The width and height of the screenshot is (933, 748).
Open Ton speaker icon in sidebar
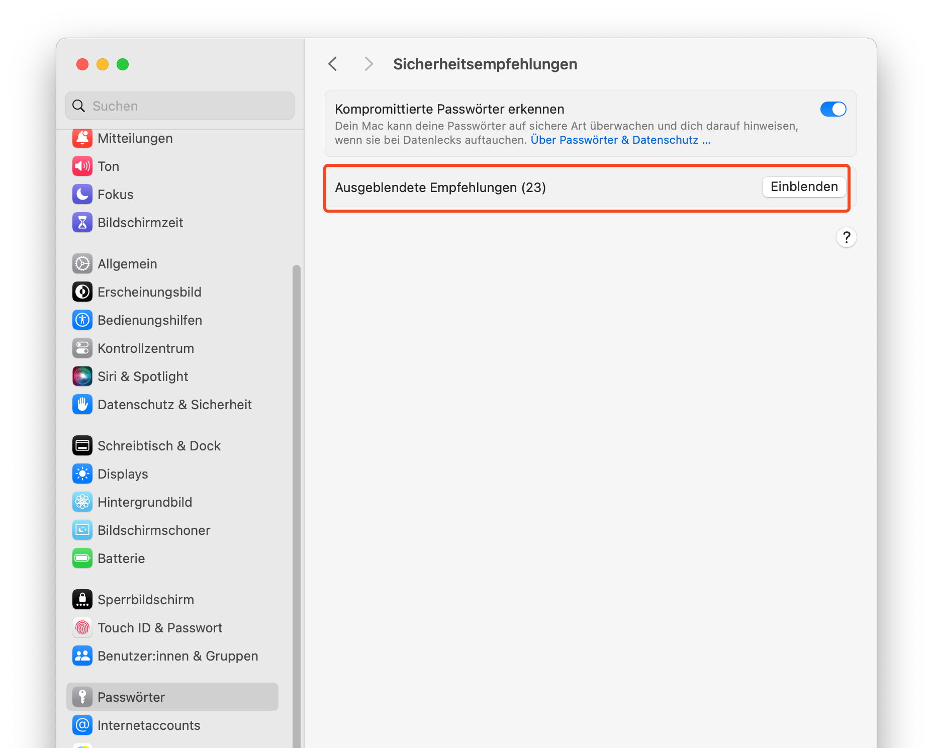[x=82, y=166]
